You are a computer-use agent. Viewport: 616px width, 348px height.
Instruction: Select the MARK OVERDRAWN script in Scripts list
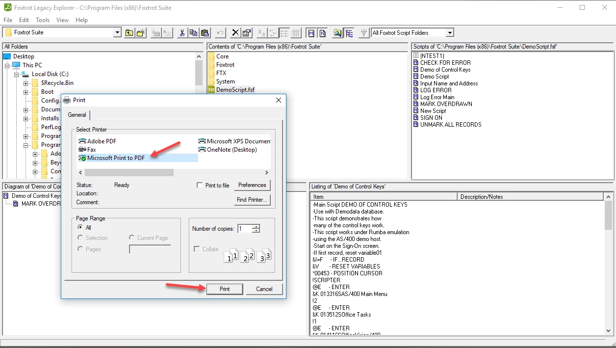pos(446,104)
